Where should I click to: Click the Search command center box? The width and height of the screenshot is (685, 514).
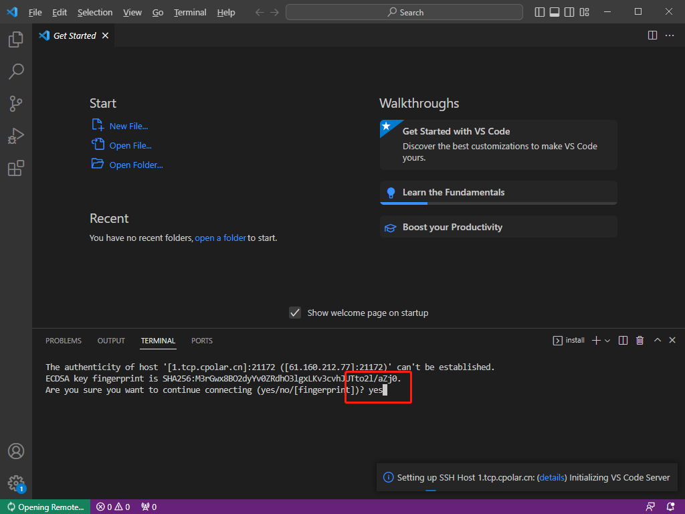coord(404,12)
